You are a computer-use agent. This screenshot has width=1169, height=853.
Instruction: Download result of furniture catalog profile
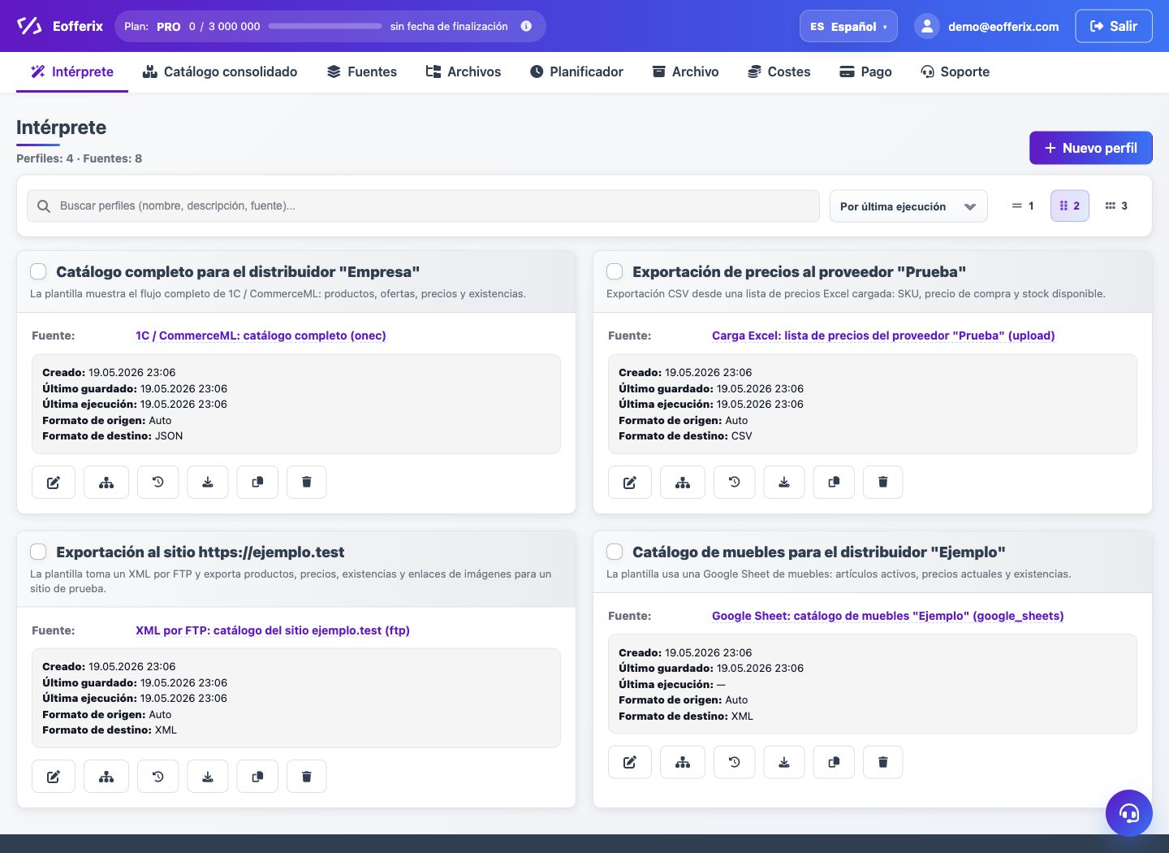point(784,762)
